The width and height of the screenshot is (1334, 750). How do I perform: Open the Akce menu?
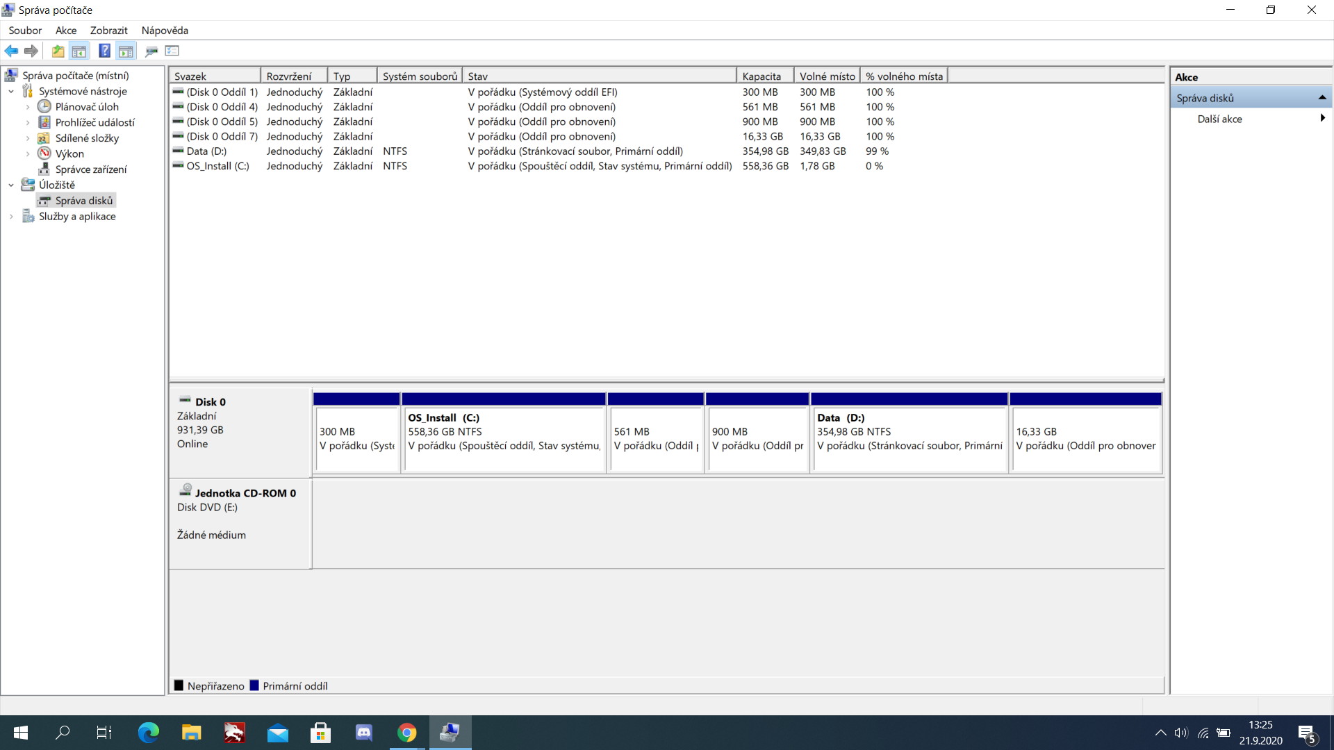pos(66,31)
